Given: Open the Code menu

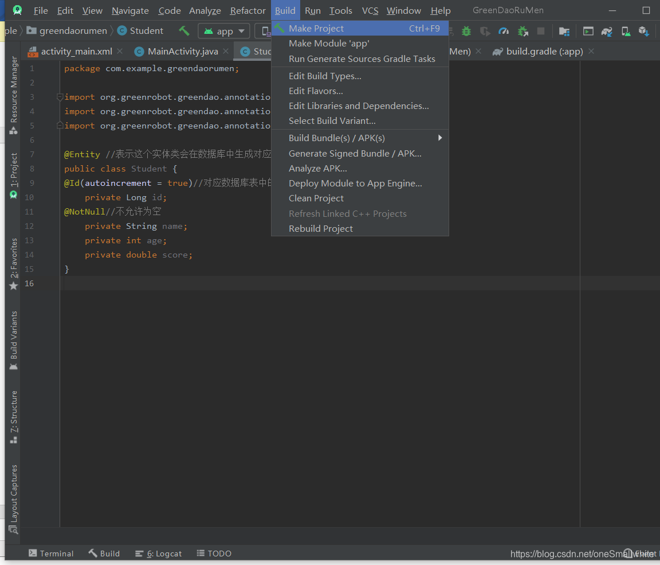Looking at the screenshot, I should (170, 10).
